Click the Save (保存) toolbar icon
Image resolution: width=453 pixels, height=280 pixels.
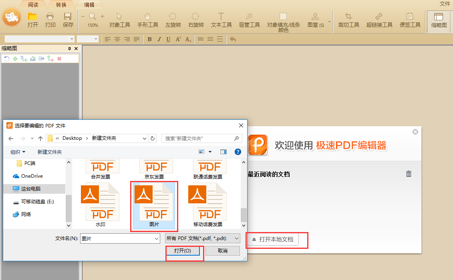[x=68, y=20]
